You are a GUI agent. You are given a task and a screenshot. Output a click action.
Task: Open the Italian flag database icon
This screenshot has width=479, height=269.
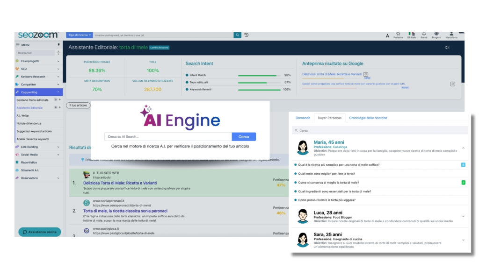412,34
